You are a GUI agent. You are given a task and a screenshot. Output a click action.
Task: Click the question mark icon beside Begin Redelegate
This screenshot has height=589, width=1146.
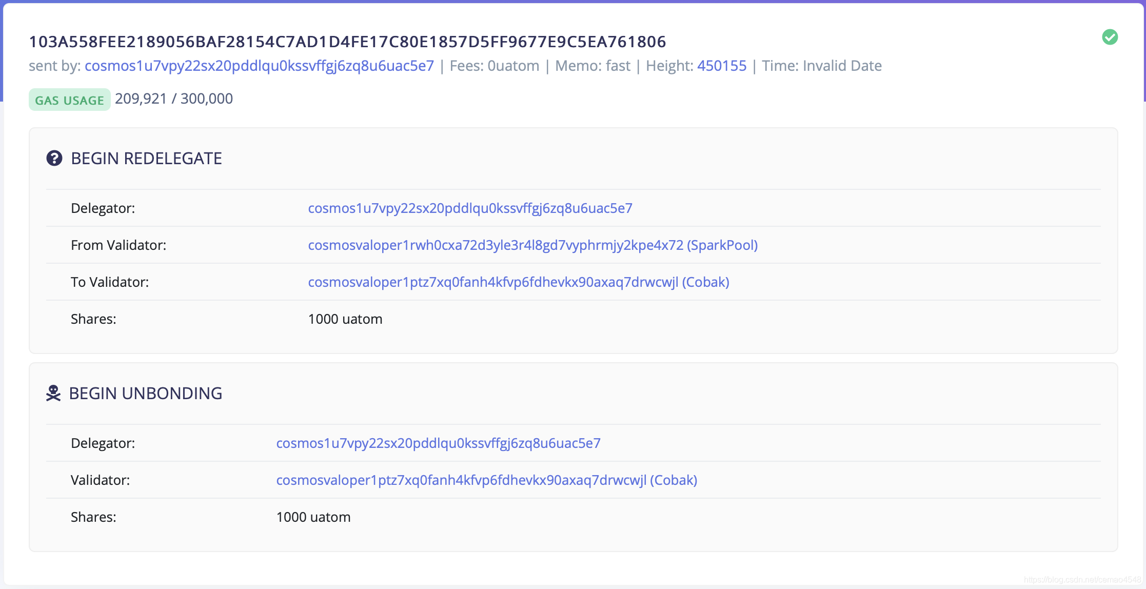click(54, 158)
